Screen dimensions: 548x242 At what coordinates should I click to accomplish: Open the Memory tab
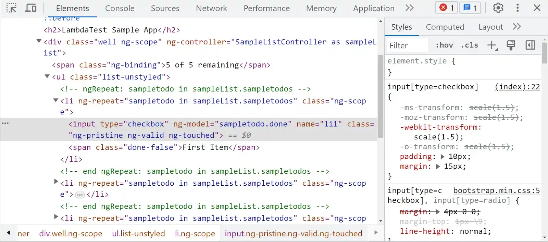(x=321, y=8)
